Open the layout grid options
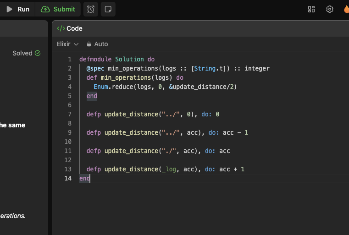 pos(311,9)
